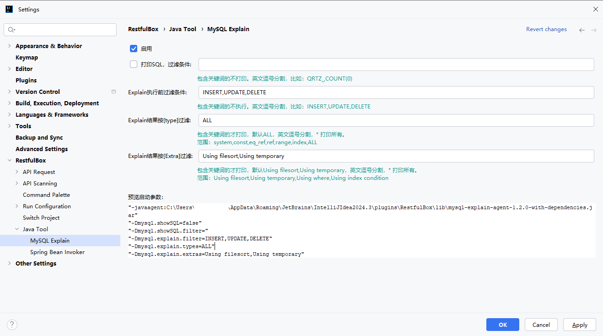Click the 预览启动参数 label
The width and height of the screenshot is (603, 336).
coord(145,197)
